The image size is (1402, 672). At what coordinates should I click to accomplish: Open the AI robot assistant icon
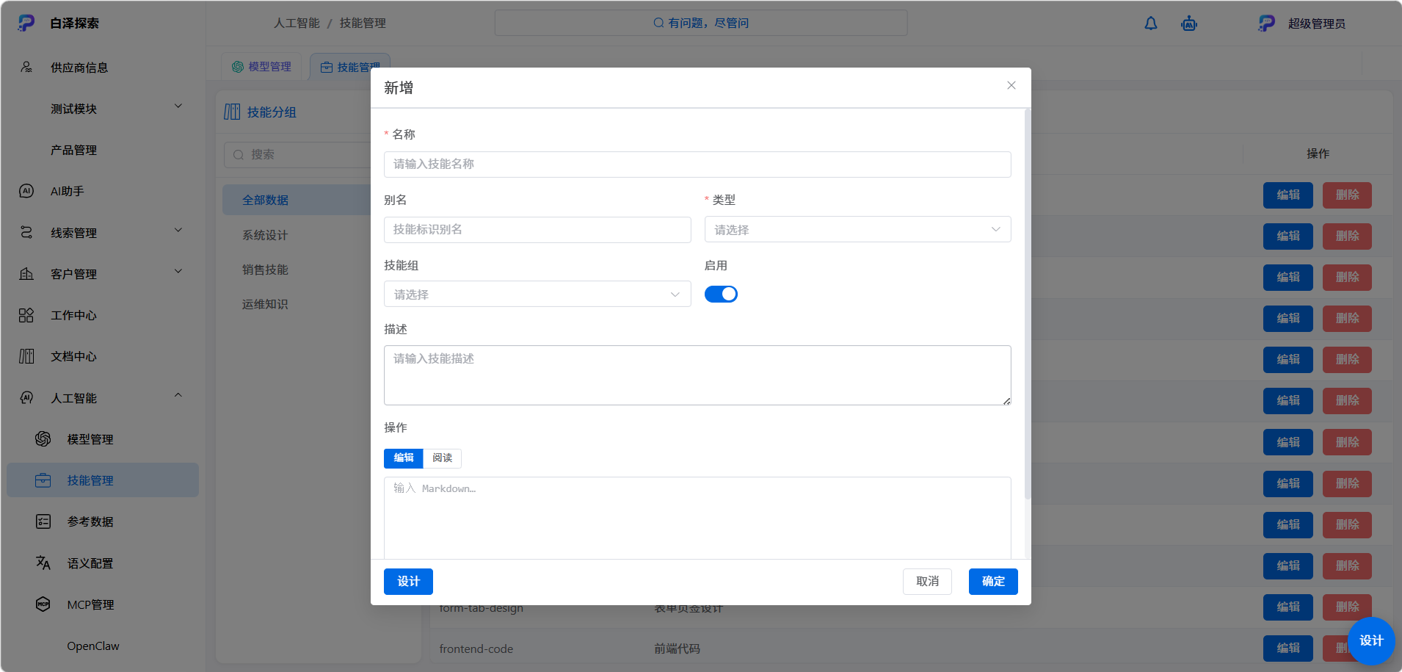tap(1189, 24)
